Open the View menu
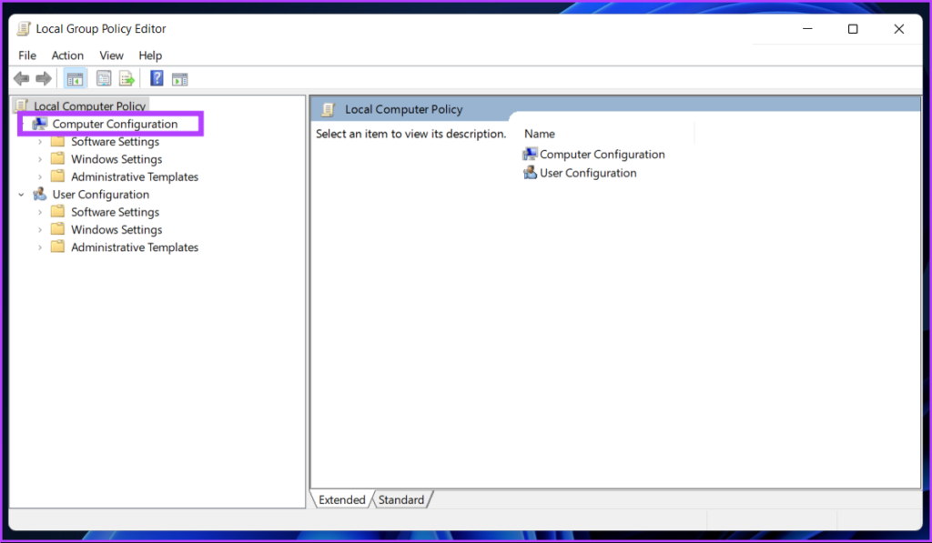 tap(111, 55)
